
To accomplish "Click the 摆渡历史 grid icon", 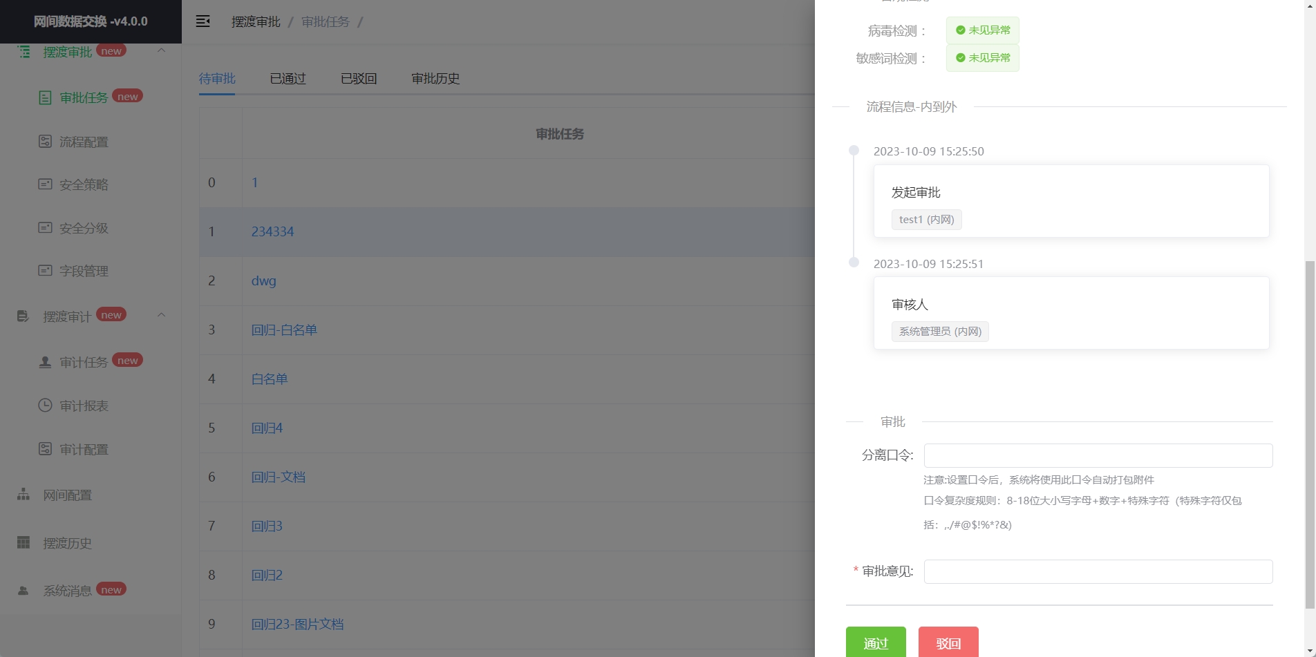I will [x=23, y=543].
